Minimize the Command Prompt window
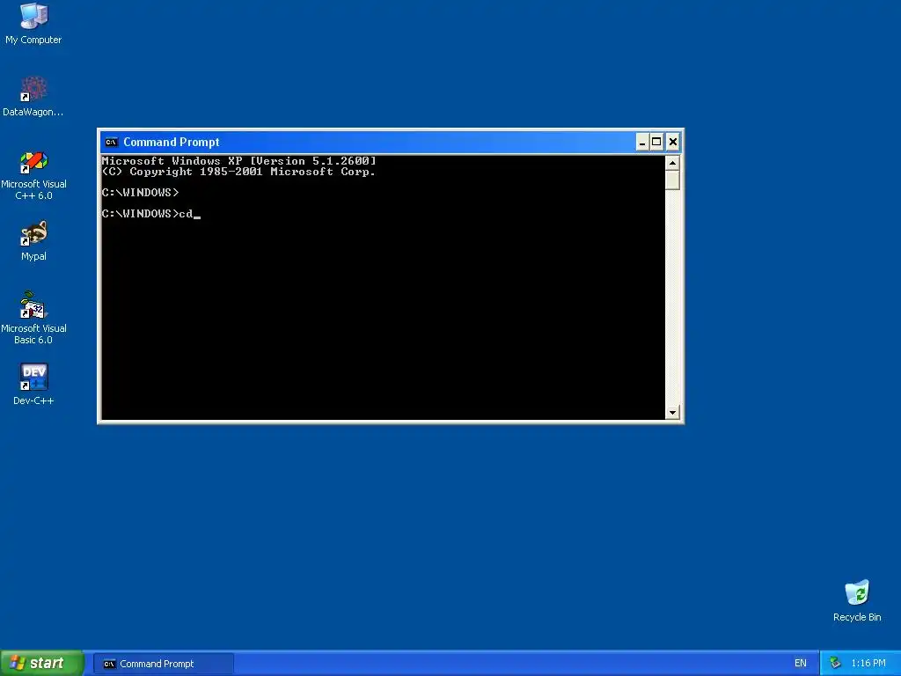The width and height of the screenshot is (901, 676). coord(641,142)
